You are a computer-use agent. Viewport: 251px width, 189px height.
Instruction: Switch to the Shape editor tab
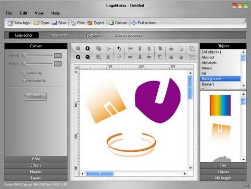[x=58, y=35]
